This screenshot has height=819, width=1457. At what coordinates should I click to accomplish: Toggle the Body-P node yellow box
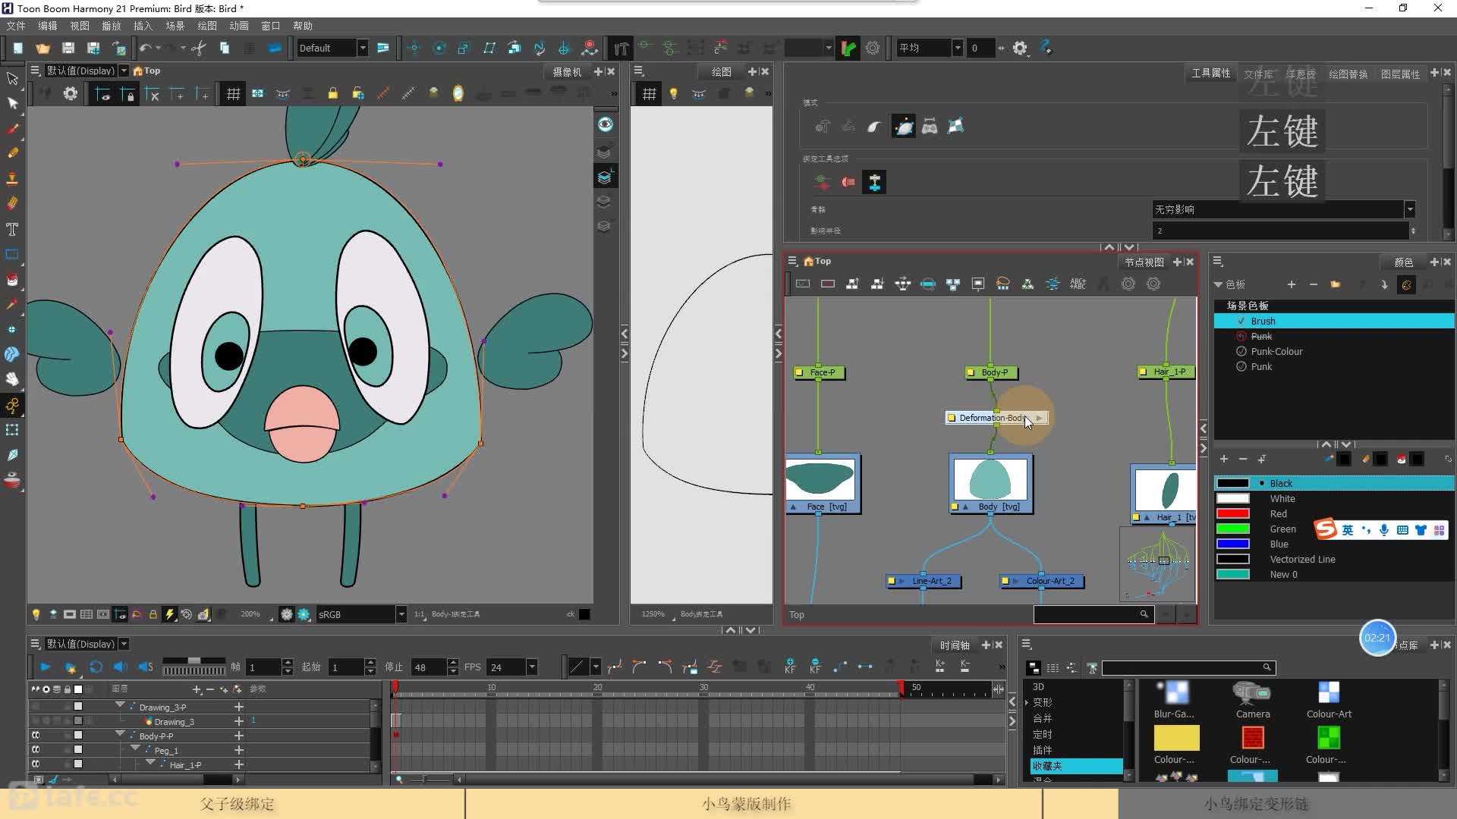(x=971, y=372)
